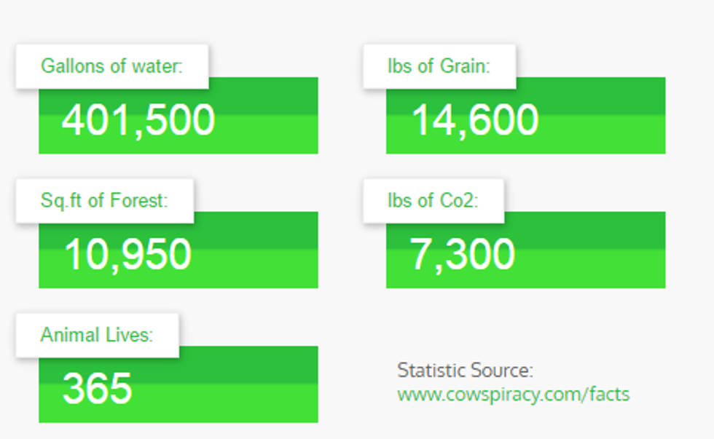The width and height of the screenshot is (714, 439).
Task: Click the 'Sq.ft of Forest:' label
Action: tap(104, 201)
